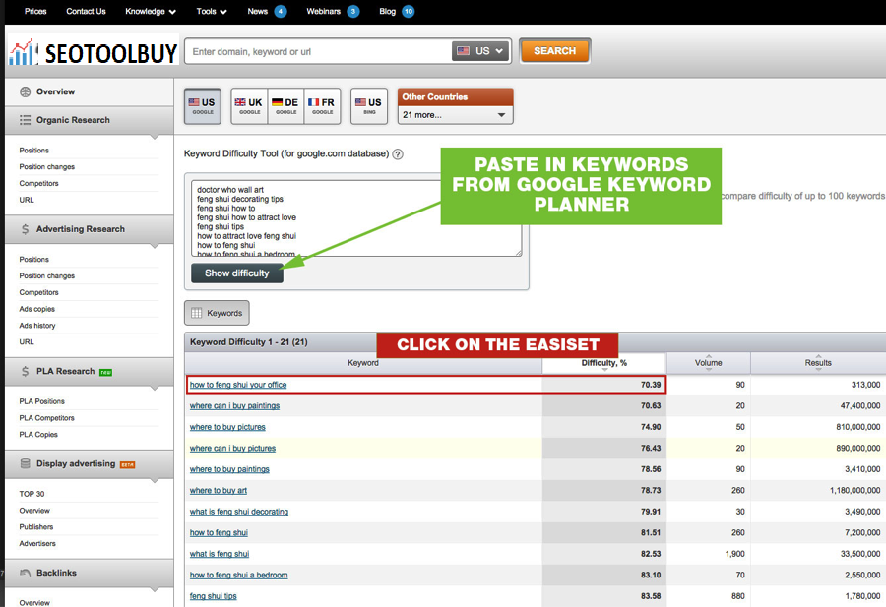Click the News notification badge 4
This screenshot has width=886, height=607.
coord(281,11)
